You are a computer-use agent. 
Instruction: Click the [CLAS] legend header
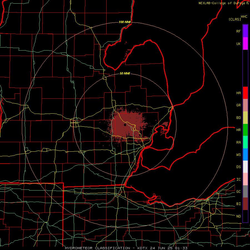click(x=235, y=19)
